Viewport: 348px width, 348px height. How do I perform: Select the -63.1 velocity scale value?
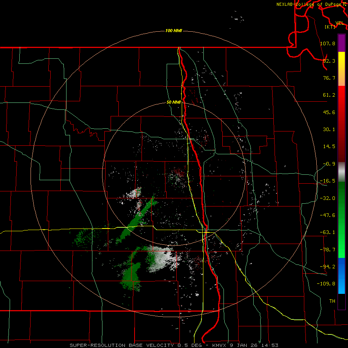(x=328, y=232)
